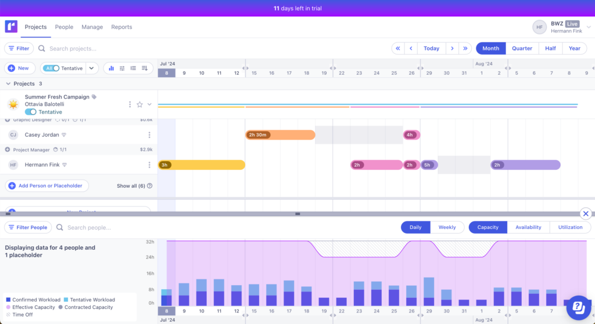Go to next period arrow
The image size is (595, 324).
(452, 49)
